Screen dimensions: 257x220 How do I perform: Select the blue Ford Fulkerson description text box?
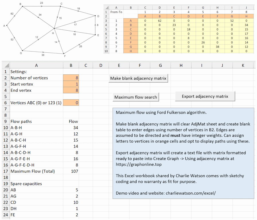(183, 153)
